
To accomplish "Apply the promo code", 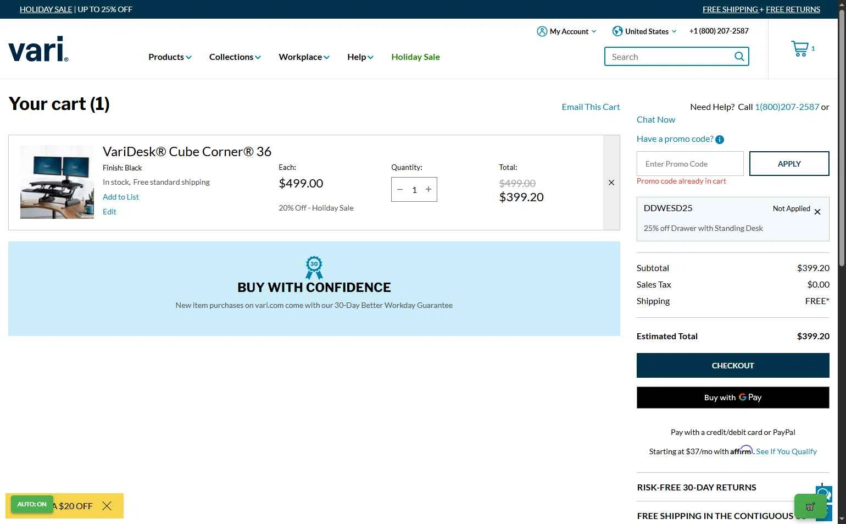I will (789, 164).
